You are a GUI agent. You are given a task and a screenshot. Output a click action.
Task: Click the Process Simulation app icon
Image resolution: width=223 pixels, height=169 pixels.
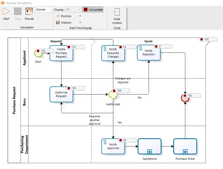2,3
